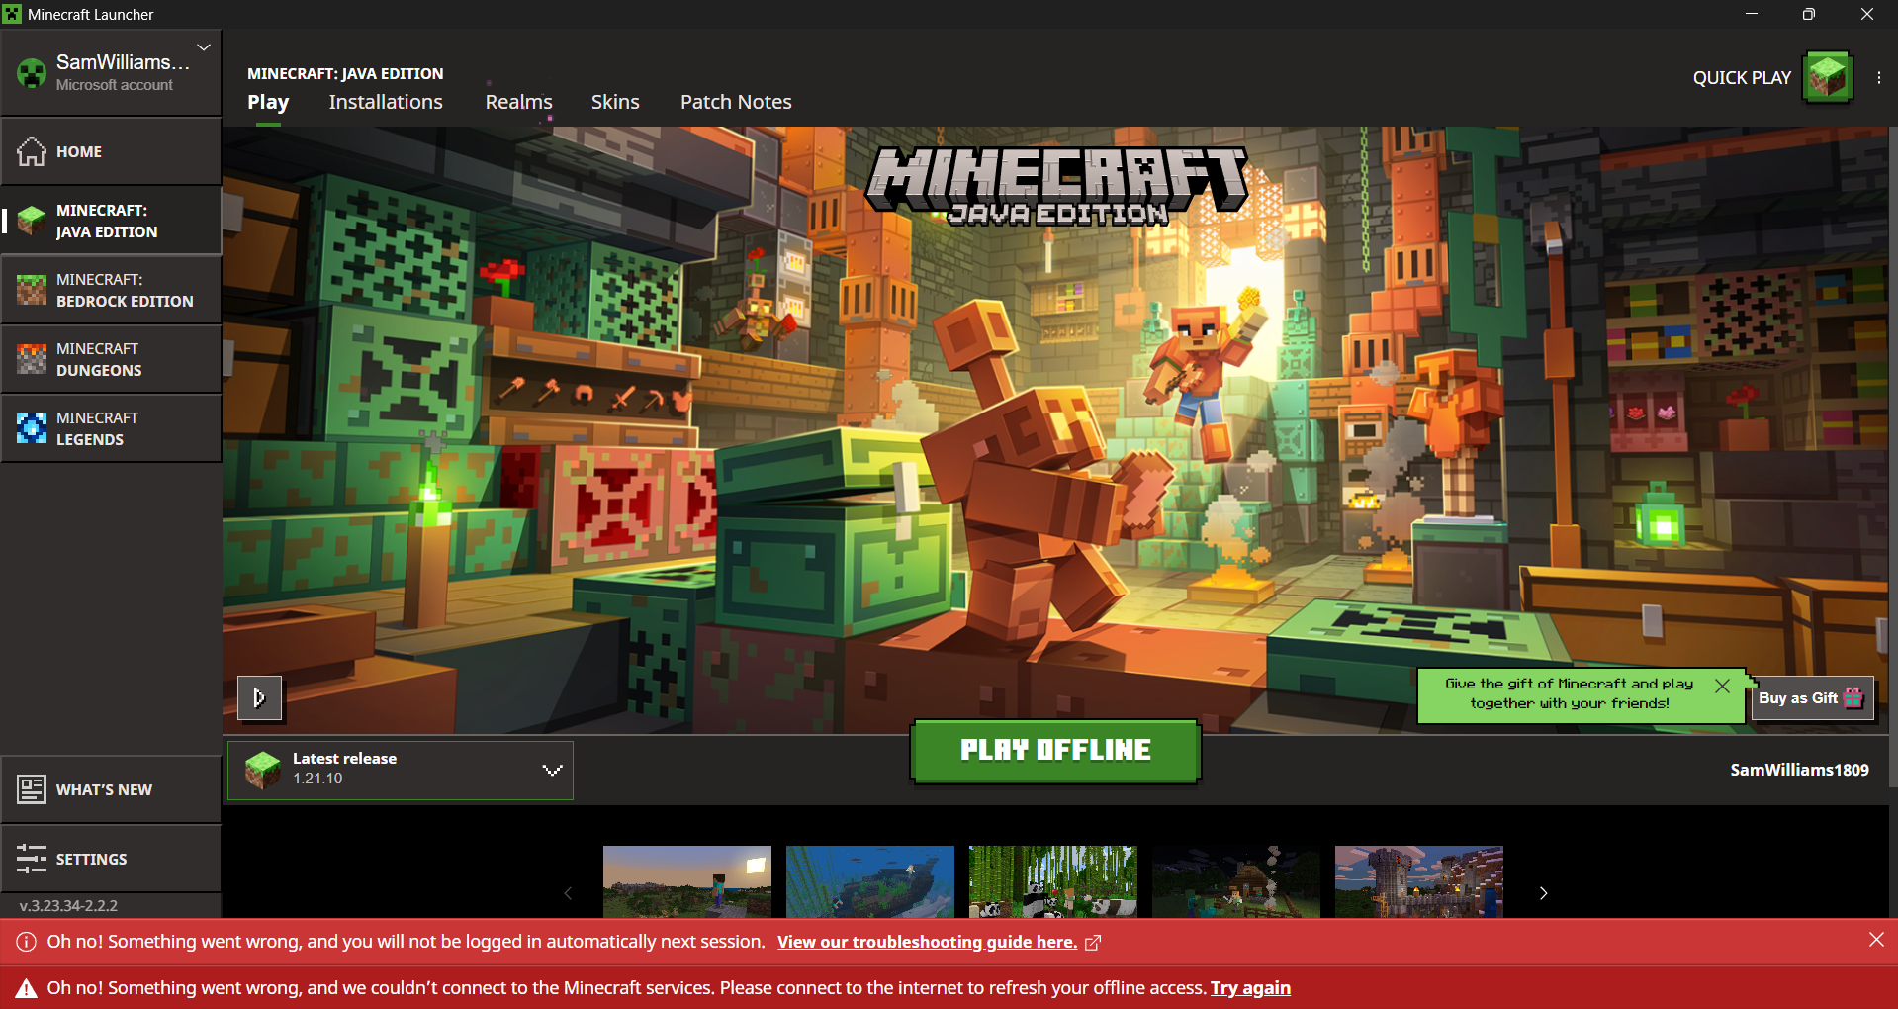
Task: Expand the SamWilliams account dropdown chevron
Action: coord(204,47)
